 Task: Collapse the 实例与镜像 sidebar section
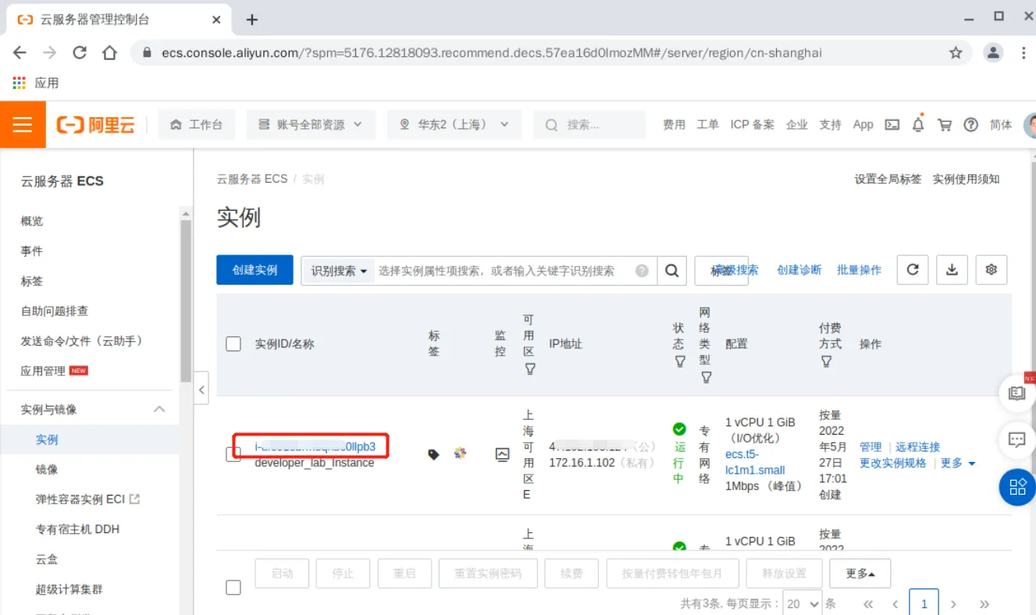(x=159, y=410)
